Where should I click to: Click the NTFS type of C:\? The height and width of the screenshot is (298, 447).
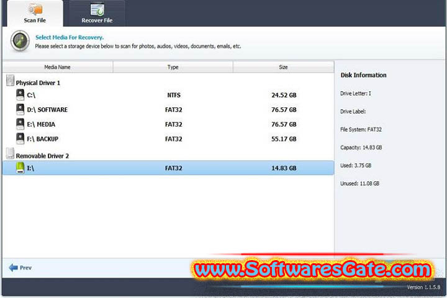point(174,95)
